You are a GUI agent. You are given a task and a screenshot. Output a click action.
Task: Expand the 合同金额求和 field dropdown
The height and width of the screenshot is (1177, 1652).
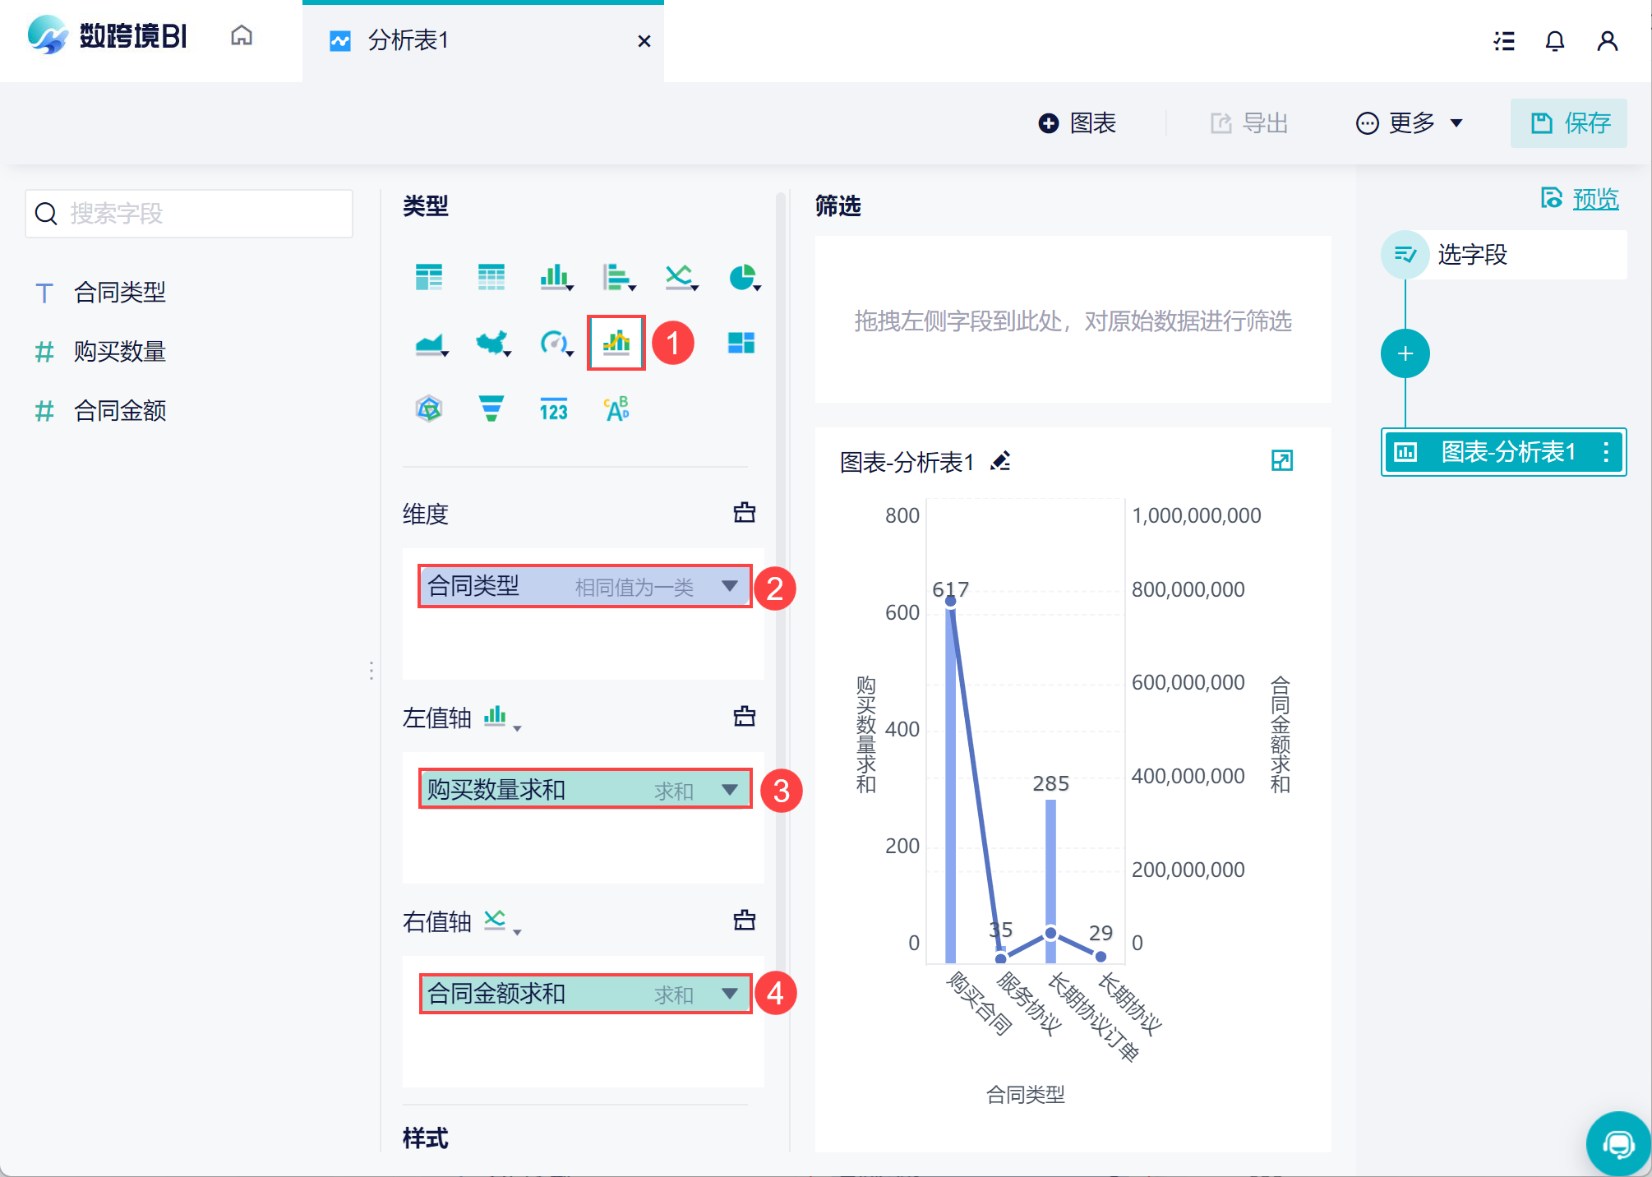[x=729, y=994]
